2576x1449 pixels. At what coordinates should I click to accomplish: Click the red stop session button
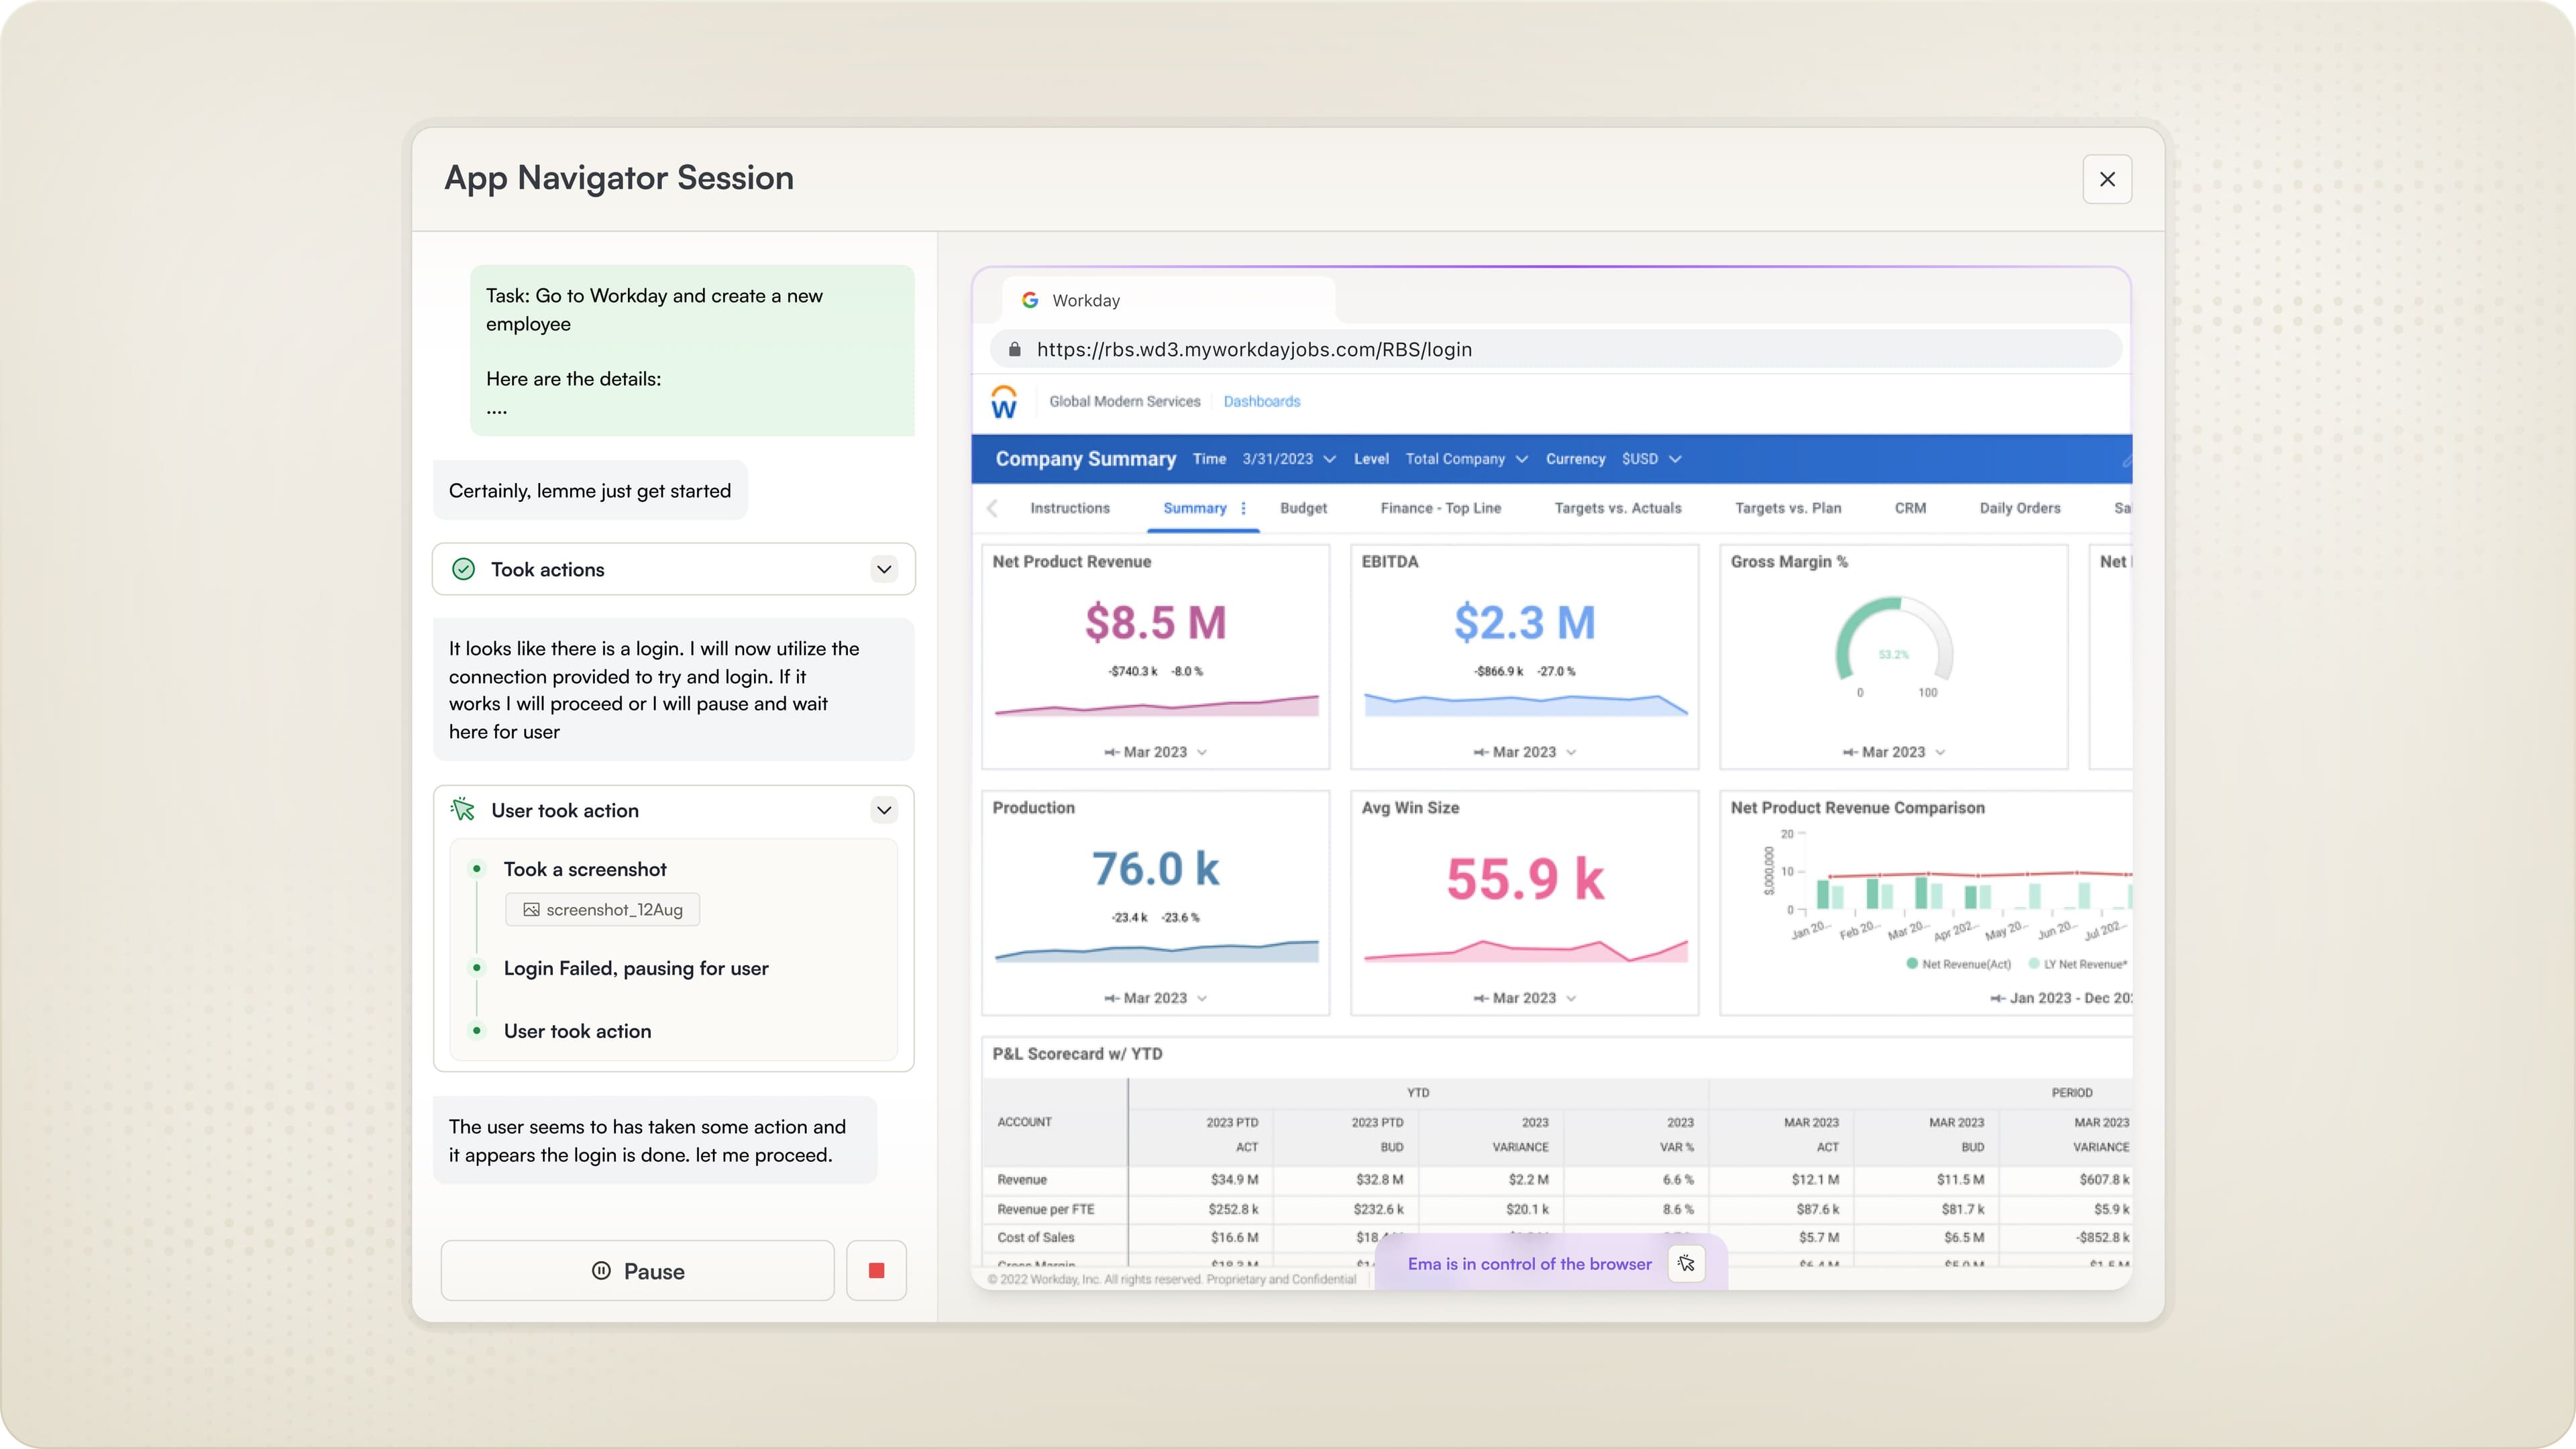click(876, 1270)
